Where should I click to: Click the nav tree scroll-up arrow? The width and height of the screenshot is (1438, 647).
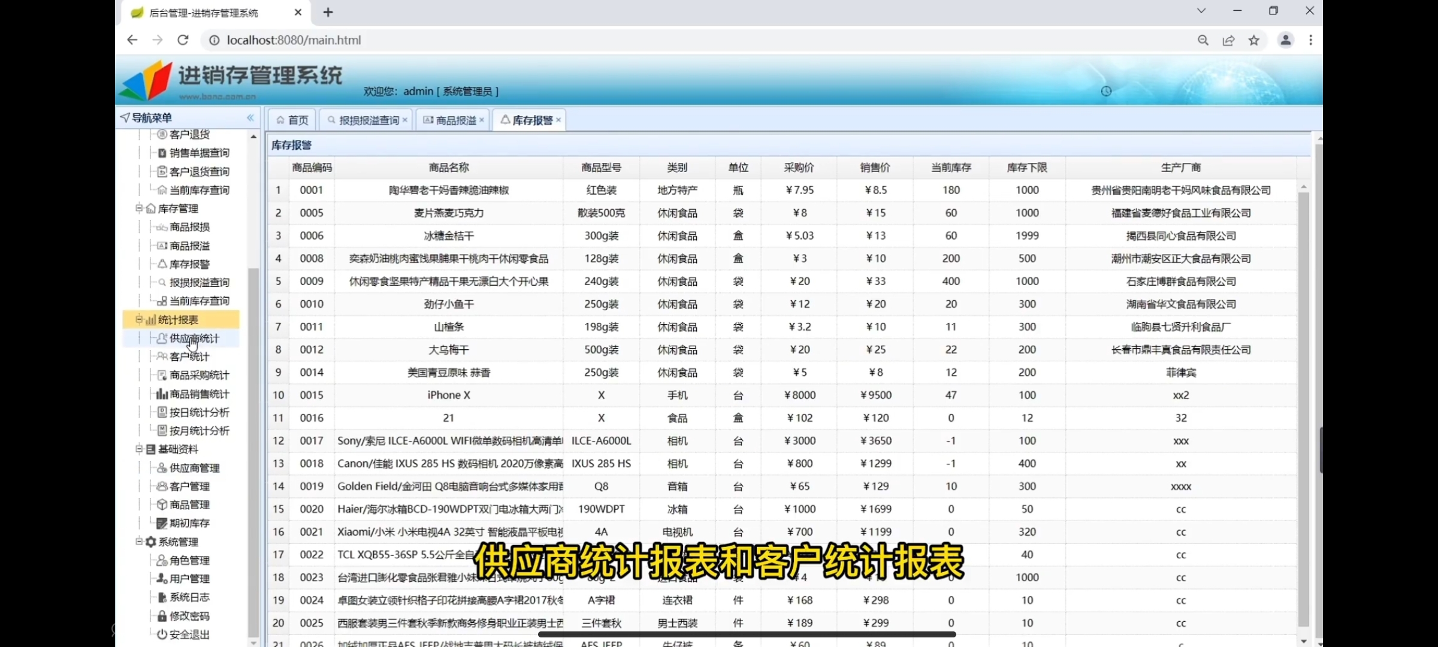(253, 137)
